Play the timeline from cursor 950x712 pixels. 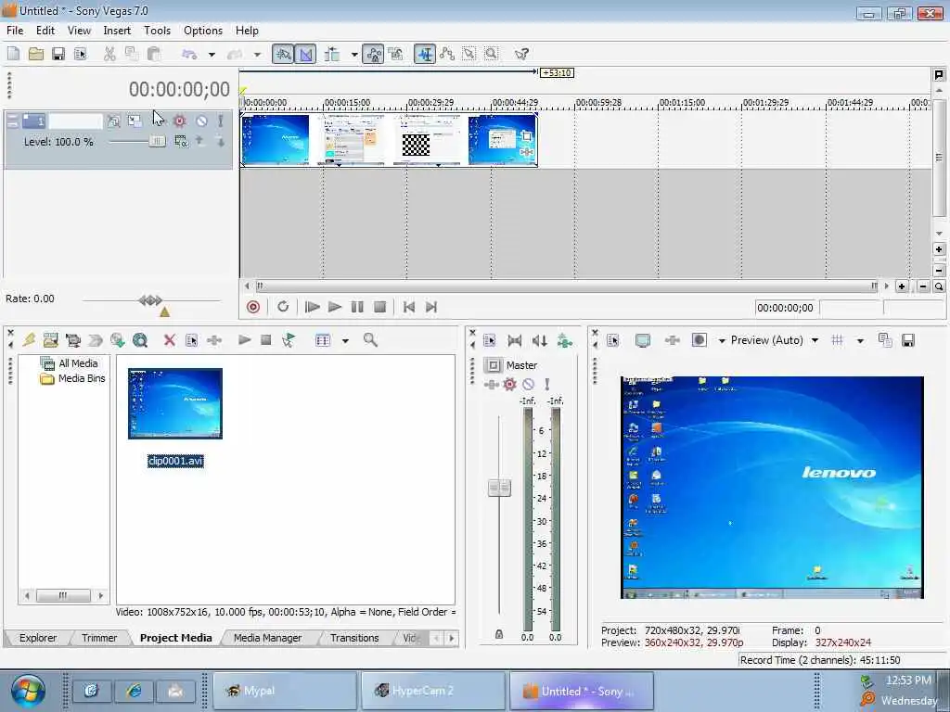335,307
